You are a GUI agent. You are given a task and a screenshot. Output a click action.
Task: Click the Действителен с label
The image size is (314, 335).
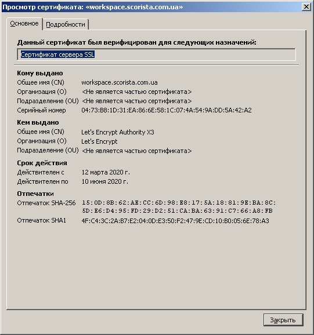(41, 172)
